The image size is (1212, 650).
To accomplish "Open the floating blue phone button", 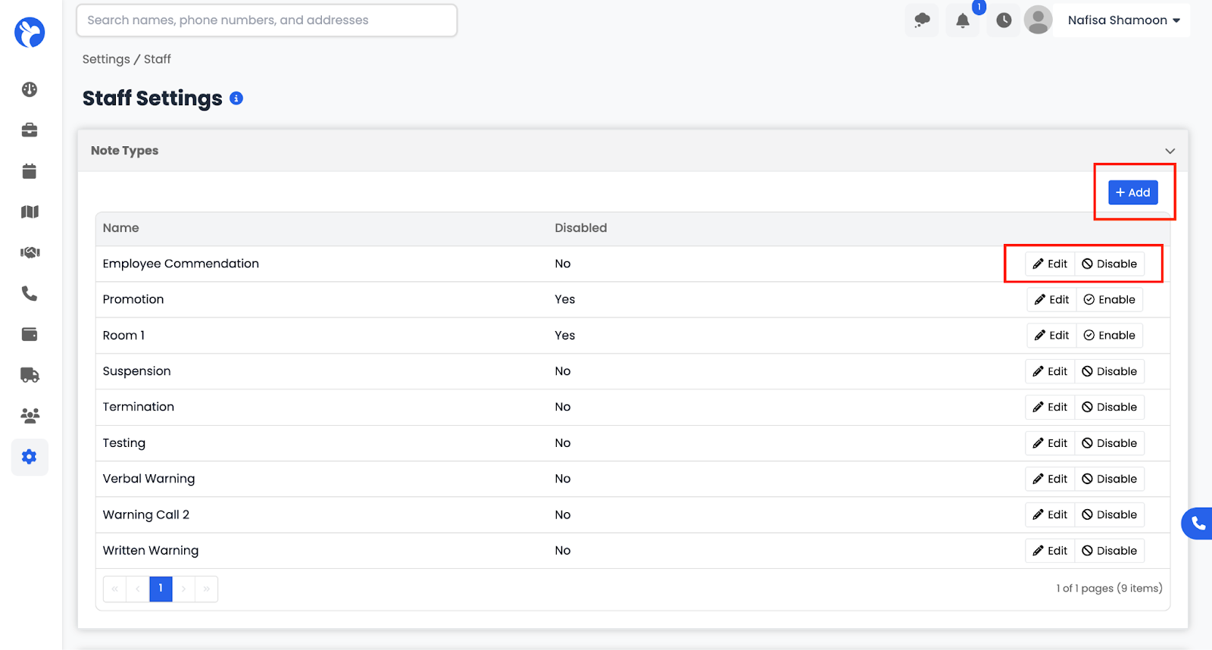I will (x=1198, y=523).
